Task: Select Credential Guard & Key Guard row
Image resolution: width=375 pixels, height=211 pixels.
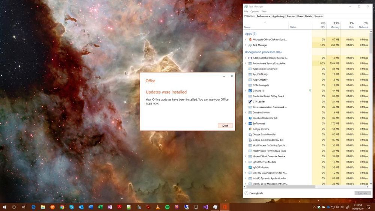Action: point(306,96)
